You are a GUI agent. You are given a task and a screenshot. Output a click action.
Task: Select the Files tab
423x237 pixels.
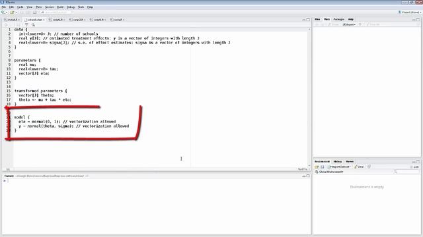point(317,19)
